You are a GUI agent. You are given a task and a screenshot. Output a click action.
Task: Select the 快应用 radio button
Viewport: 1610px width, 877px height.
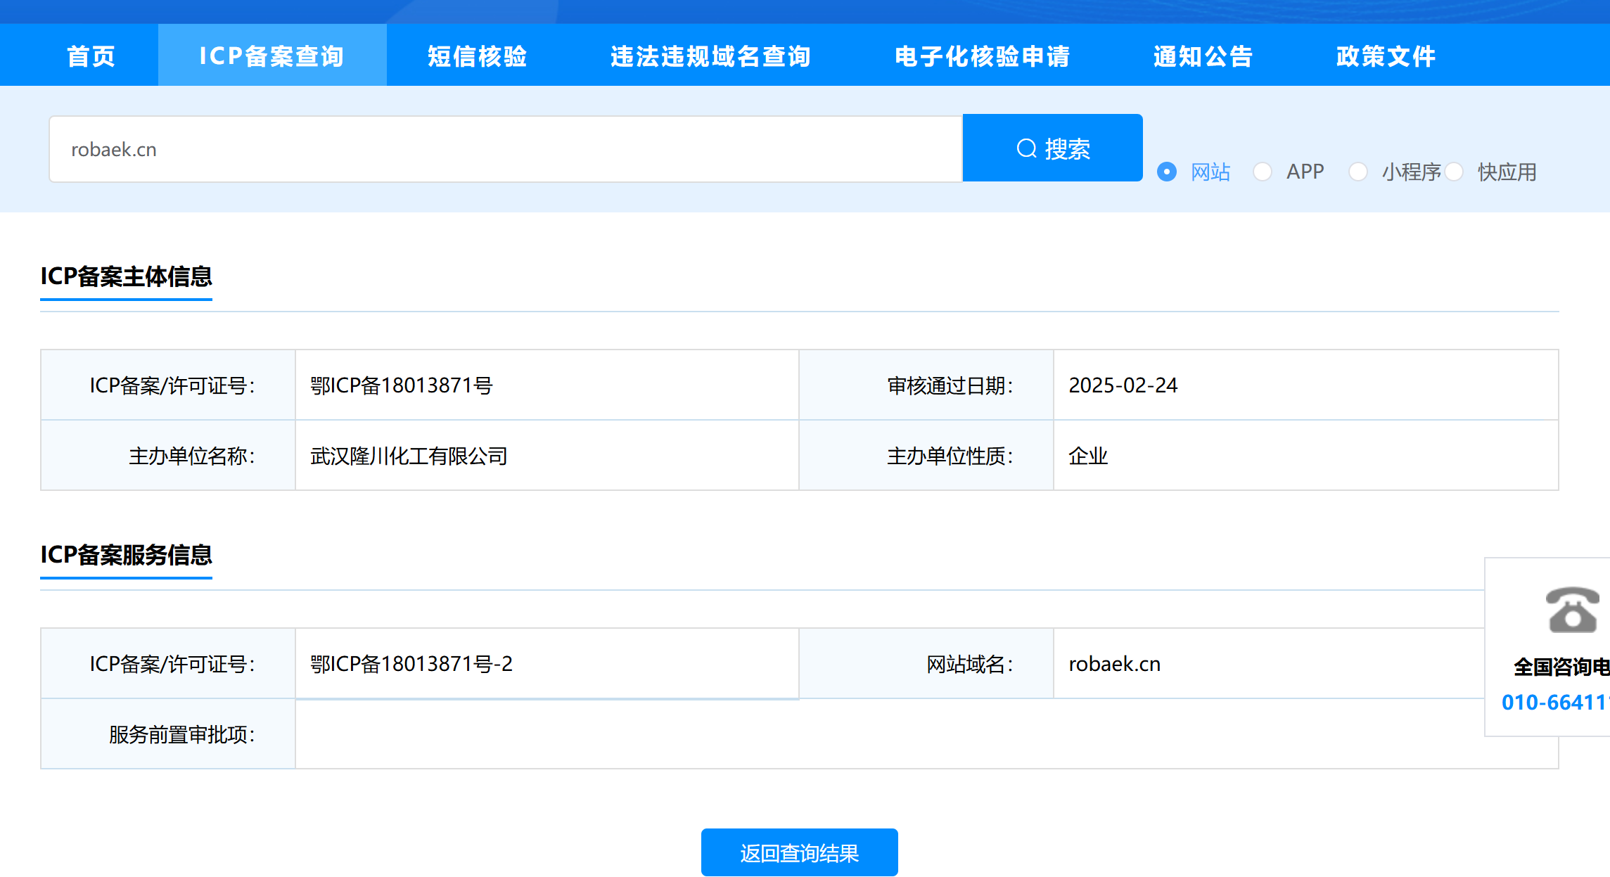[1455, 172]
